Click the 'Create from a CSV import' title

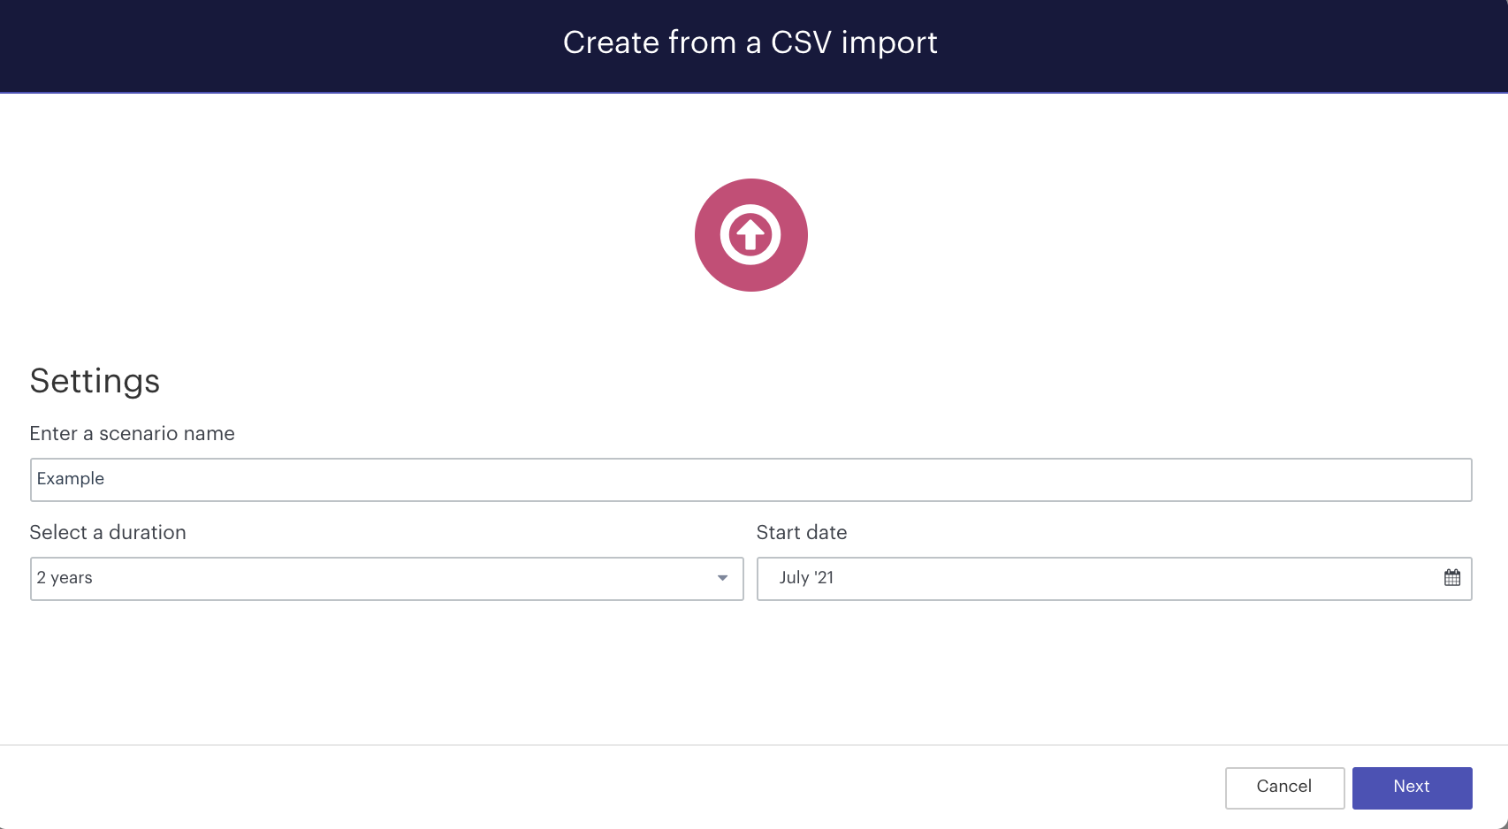coord(750,42)
